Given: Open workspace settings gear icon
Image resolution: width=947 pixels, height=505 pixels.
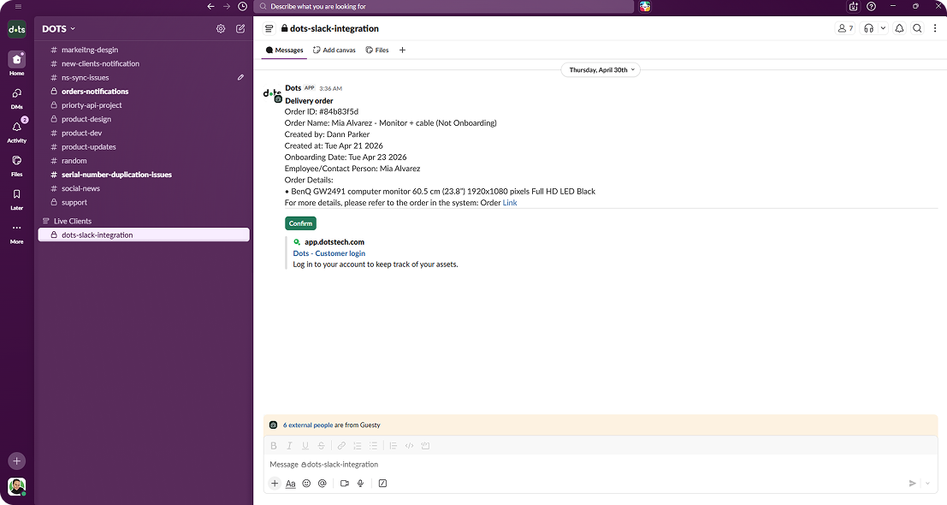Looking at the screenshot, I should click(x=221, y=28).
